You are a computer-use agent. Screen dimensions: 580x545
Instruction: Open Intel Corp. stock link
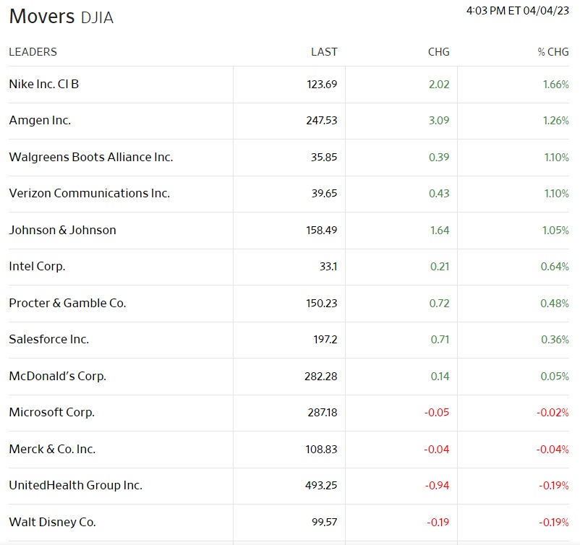coord(37,267)
